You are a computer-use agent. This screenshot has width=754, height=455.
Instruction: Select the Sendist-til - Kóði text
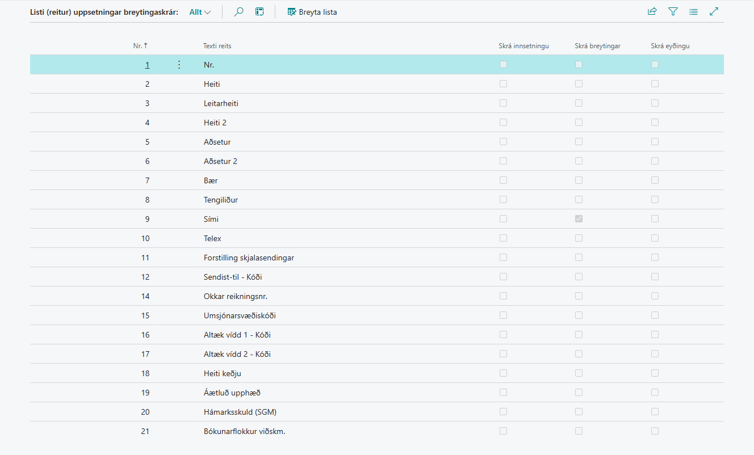233,277
